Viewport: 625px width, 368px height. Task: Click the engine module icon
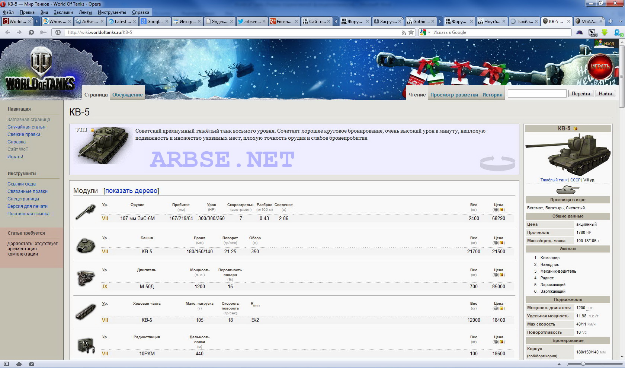(86, 278)
